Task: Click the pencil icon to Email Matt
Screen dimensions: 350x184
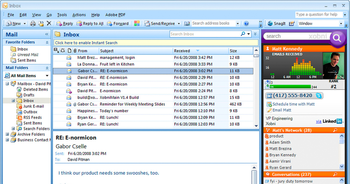Action: click(x=269, y=110)
